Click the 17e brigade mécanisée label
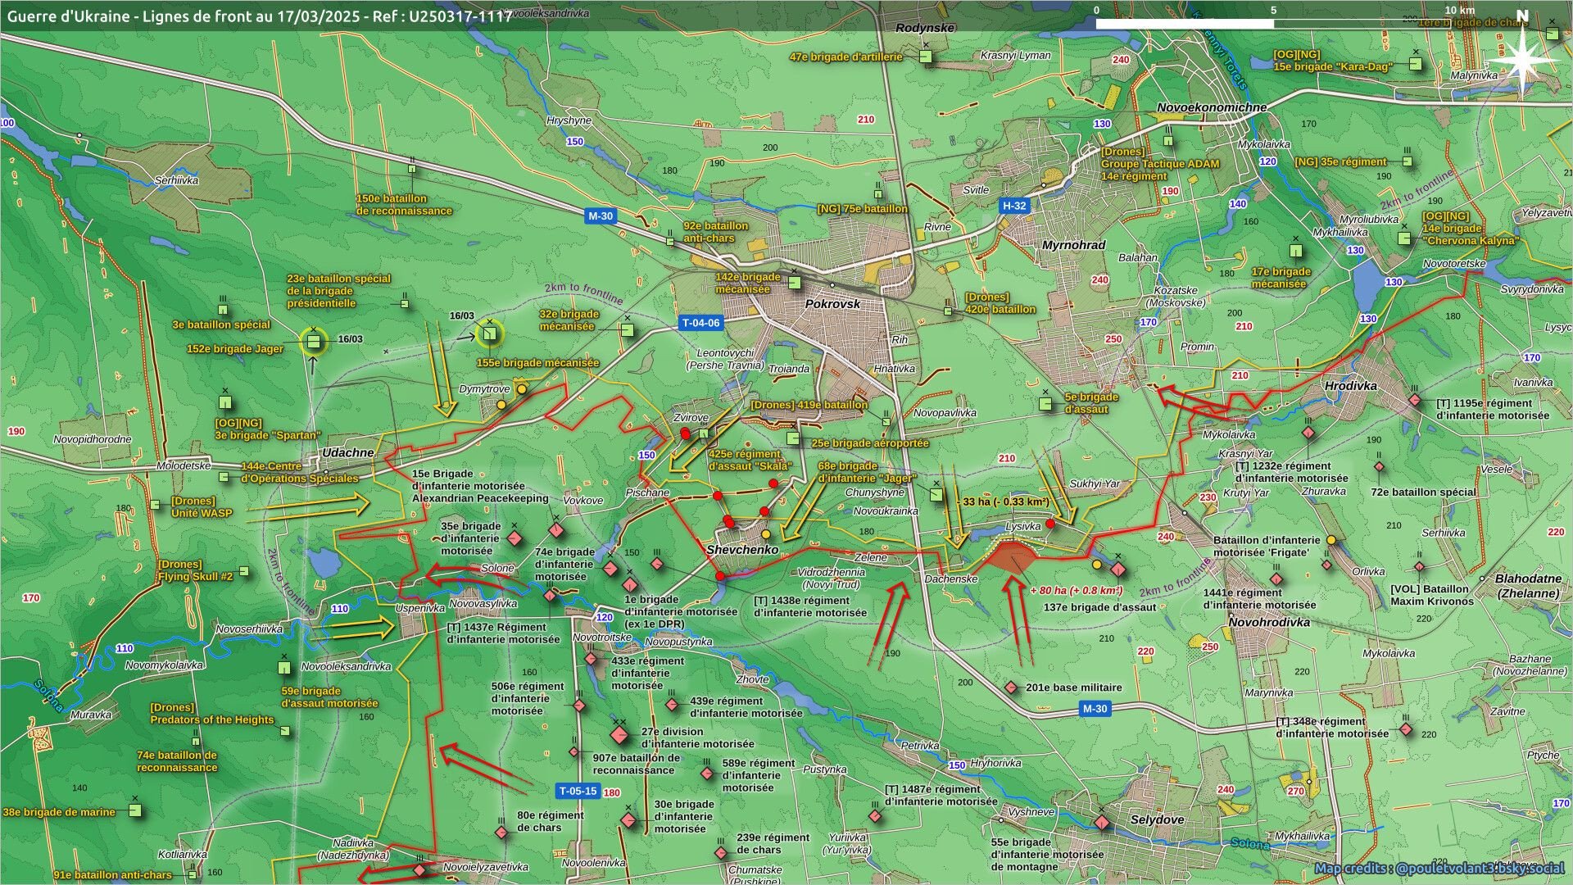 [x=1281, y=278]
